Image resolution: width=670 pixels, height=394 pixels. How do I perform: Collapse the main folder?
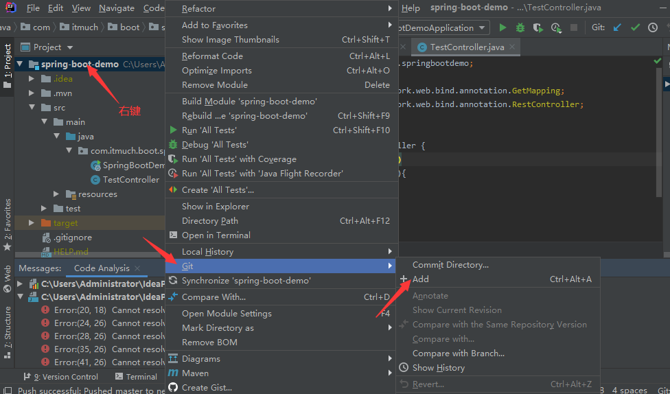click(x=44, y=122)
